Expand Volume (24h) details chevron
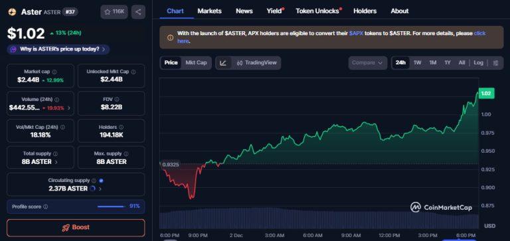The image size is (510, 241). pos(68,108)
